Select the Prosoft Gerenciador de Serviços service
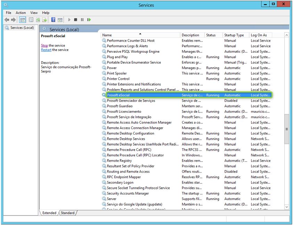Image resolution: width=293 pixels, height=225 pixels. coord(186,101)
